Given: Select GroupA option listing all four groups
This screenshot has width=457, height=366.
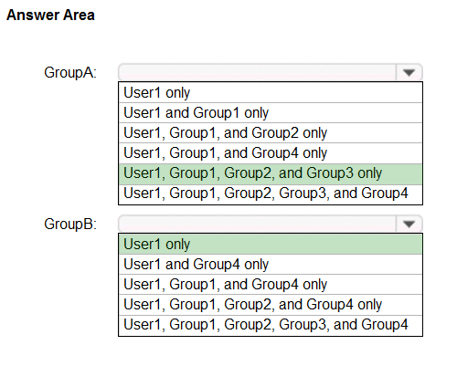Looking at the screenshot, I should pyautogui.click(x=271, y=194).
